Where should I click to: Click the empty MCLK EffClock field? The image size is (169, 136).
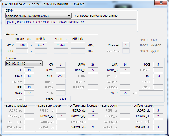pyautogui.click(x=78, y=45)
